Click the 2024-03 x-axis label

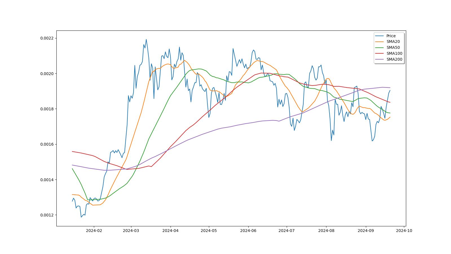pyautogui.click(x=131, y=231)
